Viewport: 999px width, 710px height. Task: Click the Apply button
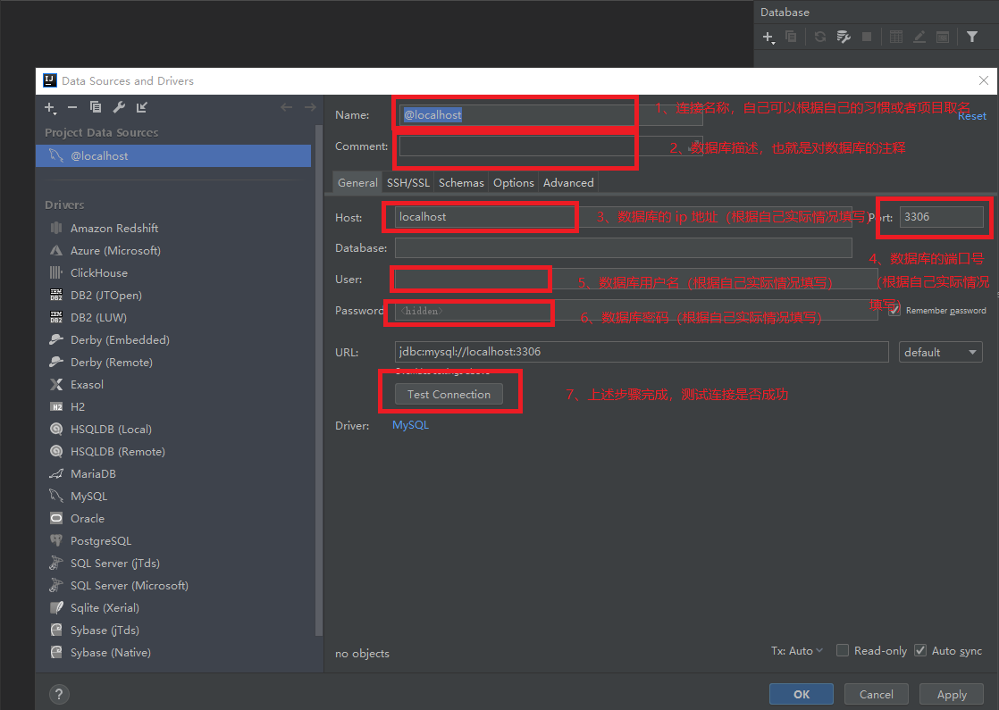pyautogui.click(x=952, y=694)
